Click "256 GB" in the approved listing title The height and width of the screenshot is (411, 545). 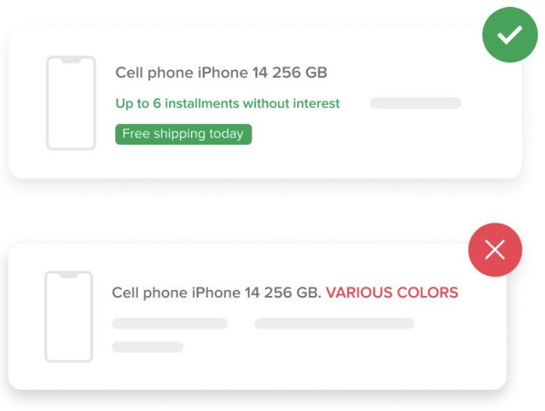300,73
